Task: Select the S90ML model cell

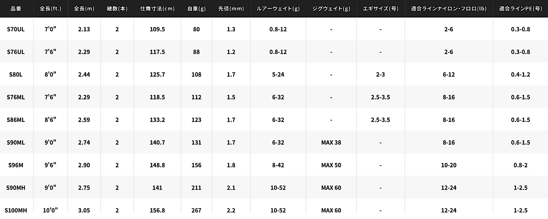Action: [x=16, y=143]
